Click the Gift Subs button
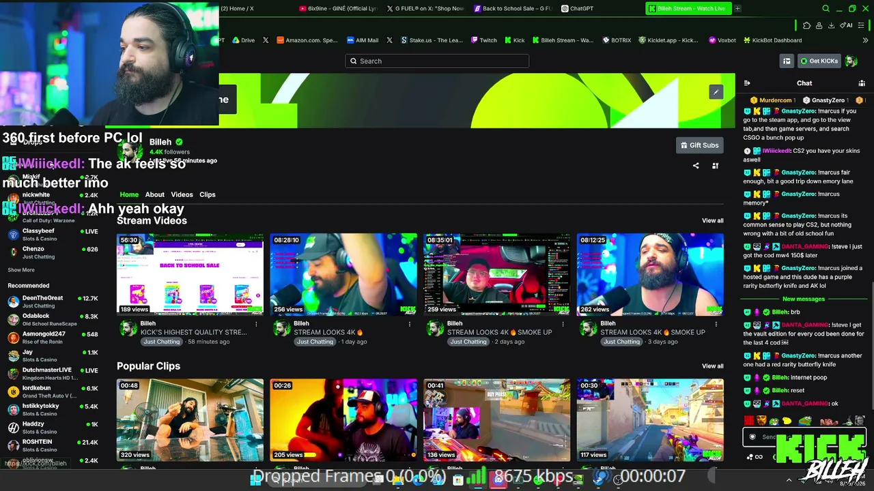This screenshot has height=491, width=874. (699, 145)
